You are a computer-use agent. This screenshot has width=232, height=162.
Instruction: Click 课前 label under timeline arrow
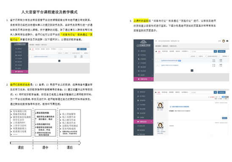21,147
